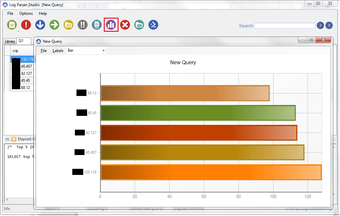This screenshot has height=216, width=340.
Task: Toggle the orange lock icon
Action: (x=14, y=139)
